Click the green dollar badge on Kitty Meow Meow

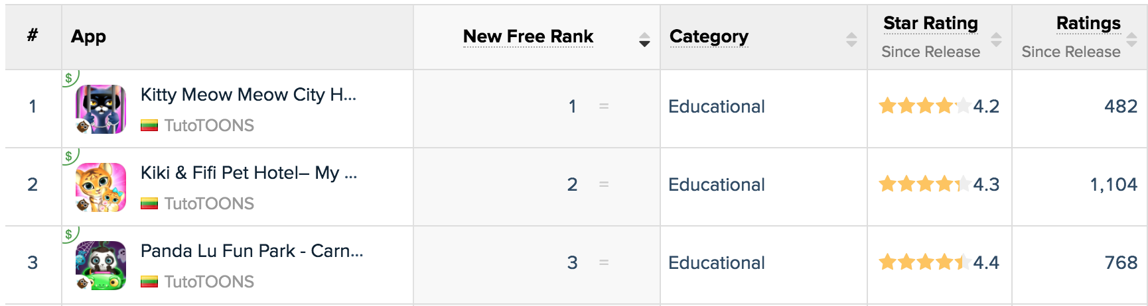69,78
